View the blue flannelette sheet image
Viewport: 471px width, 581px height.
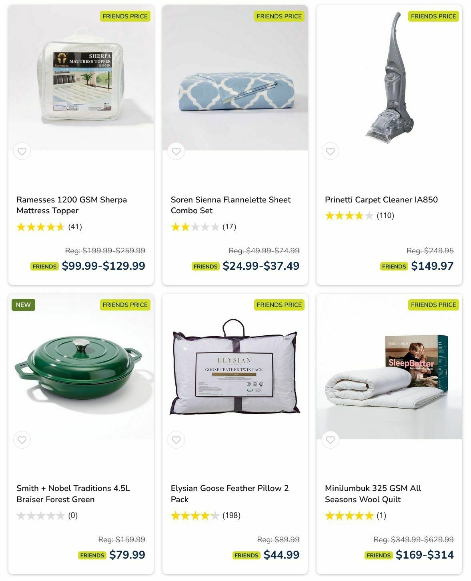tap(235, 78)
